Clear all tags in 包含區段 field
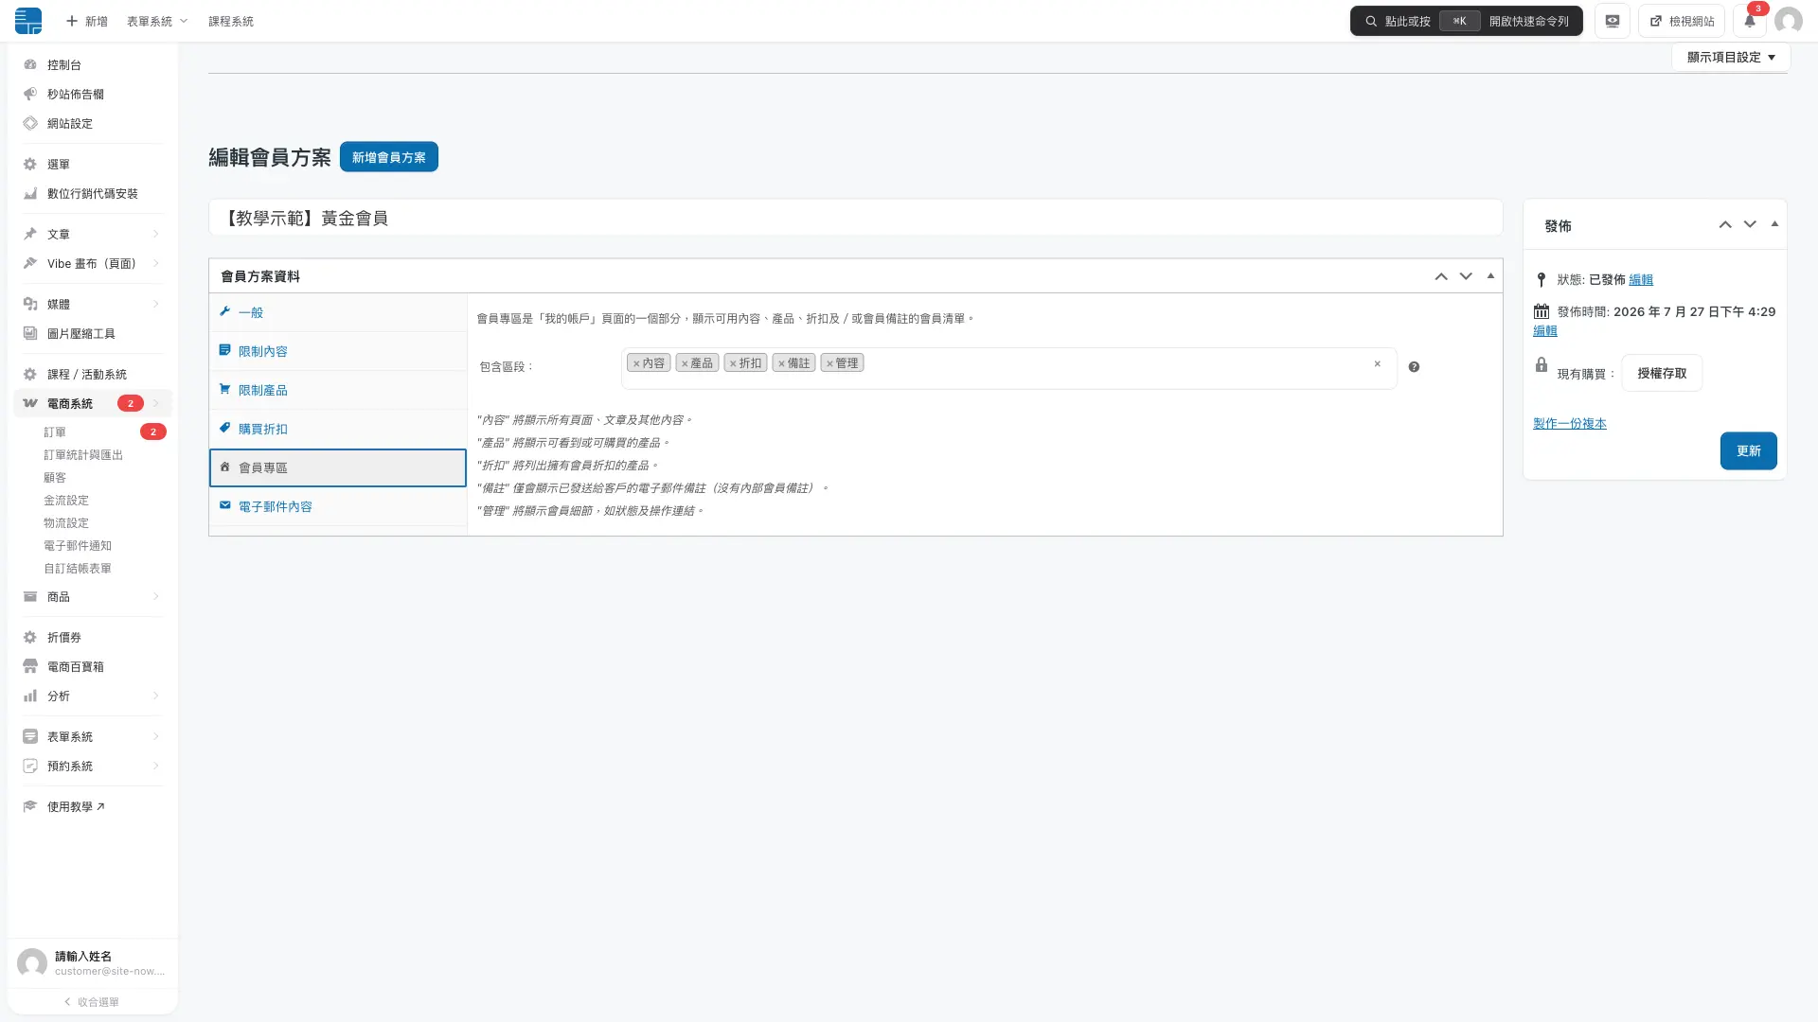This screenshot has height=1022, width=1818. [1378, 363]
